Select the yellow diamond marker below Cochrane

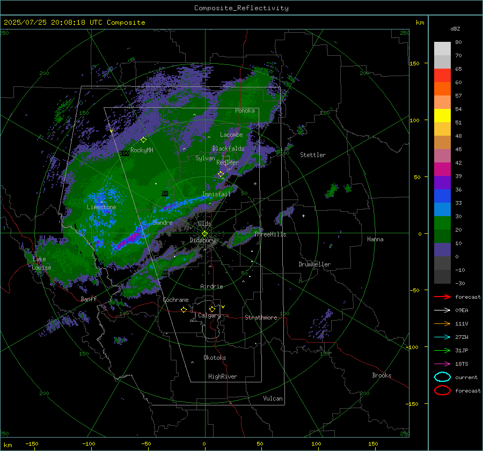(x=184, y=309)
